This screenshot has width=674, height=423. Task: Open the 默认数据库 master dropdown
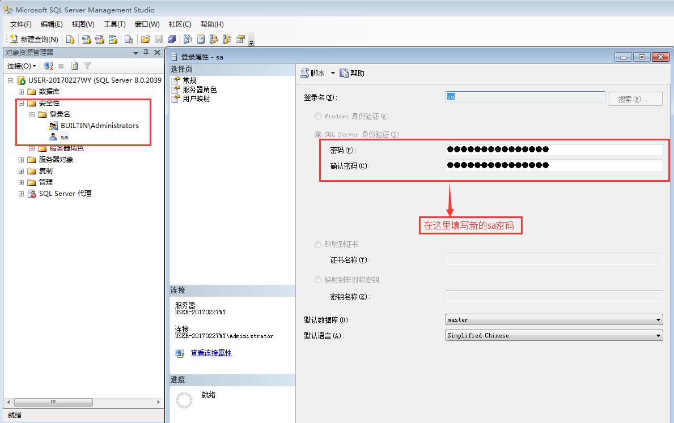pos(554,319)
